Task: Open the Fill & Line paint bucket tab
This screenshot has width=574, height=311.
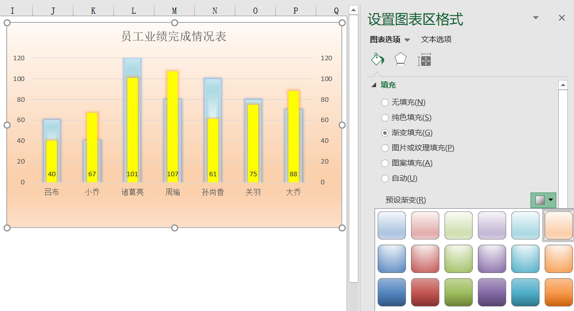Action: point(378,59)
